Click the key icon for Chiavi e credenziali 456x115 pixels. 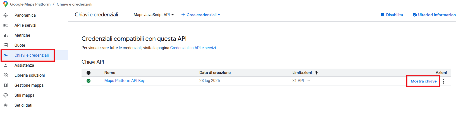coord(6,55)
